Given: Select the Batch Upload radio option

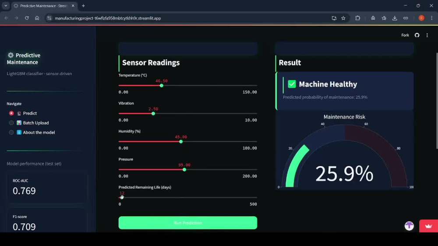Looking at the screenshot, I should click(11, 123).
